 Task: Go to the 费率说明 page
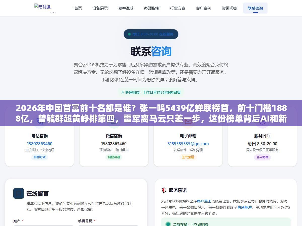point(126,8)
